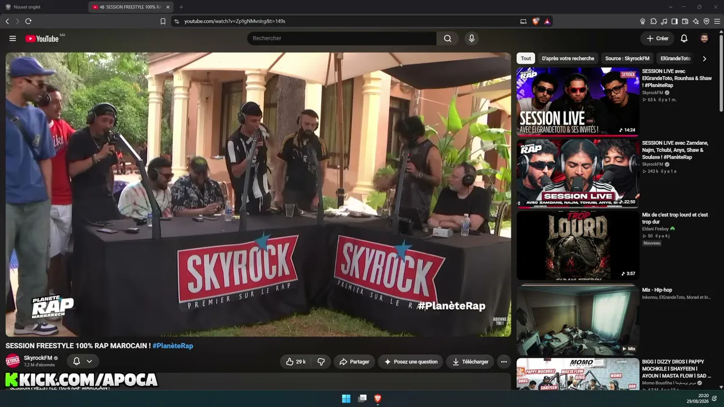
Task: Click the Partager button
Action: point(354,362)
